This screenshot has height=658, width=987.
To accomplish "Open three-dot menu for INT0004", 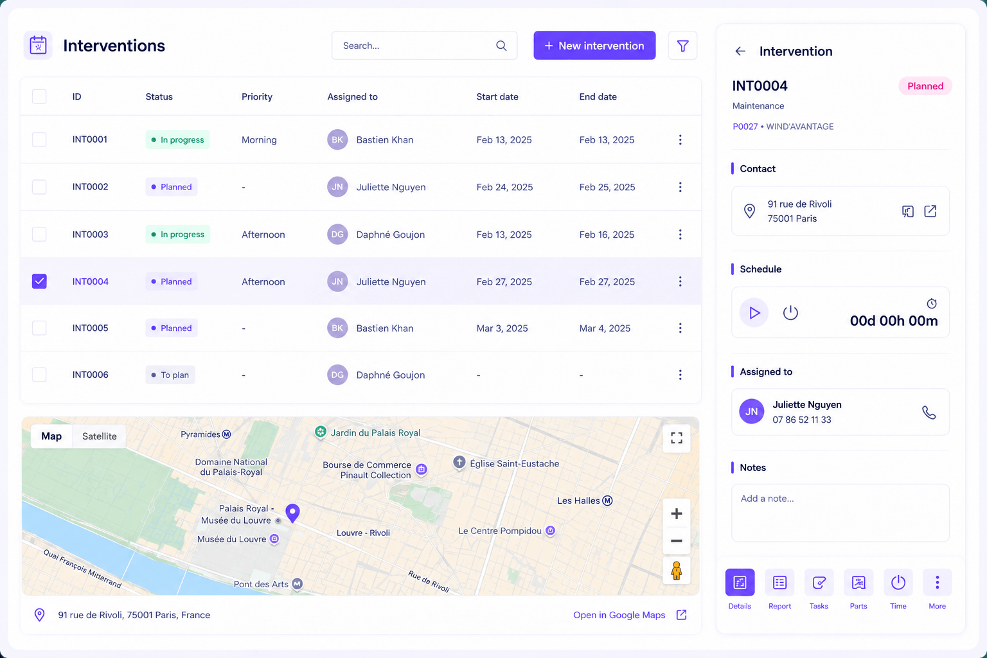I will [680, 281].
